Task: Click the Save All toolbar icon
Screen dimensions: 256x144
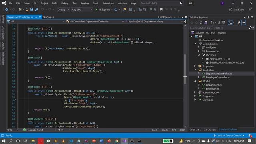Action: coord(36,10)
